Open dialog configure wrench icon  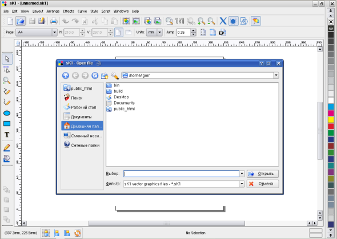[115, 75]
